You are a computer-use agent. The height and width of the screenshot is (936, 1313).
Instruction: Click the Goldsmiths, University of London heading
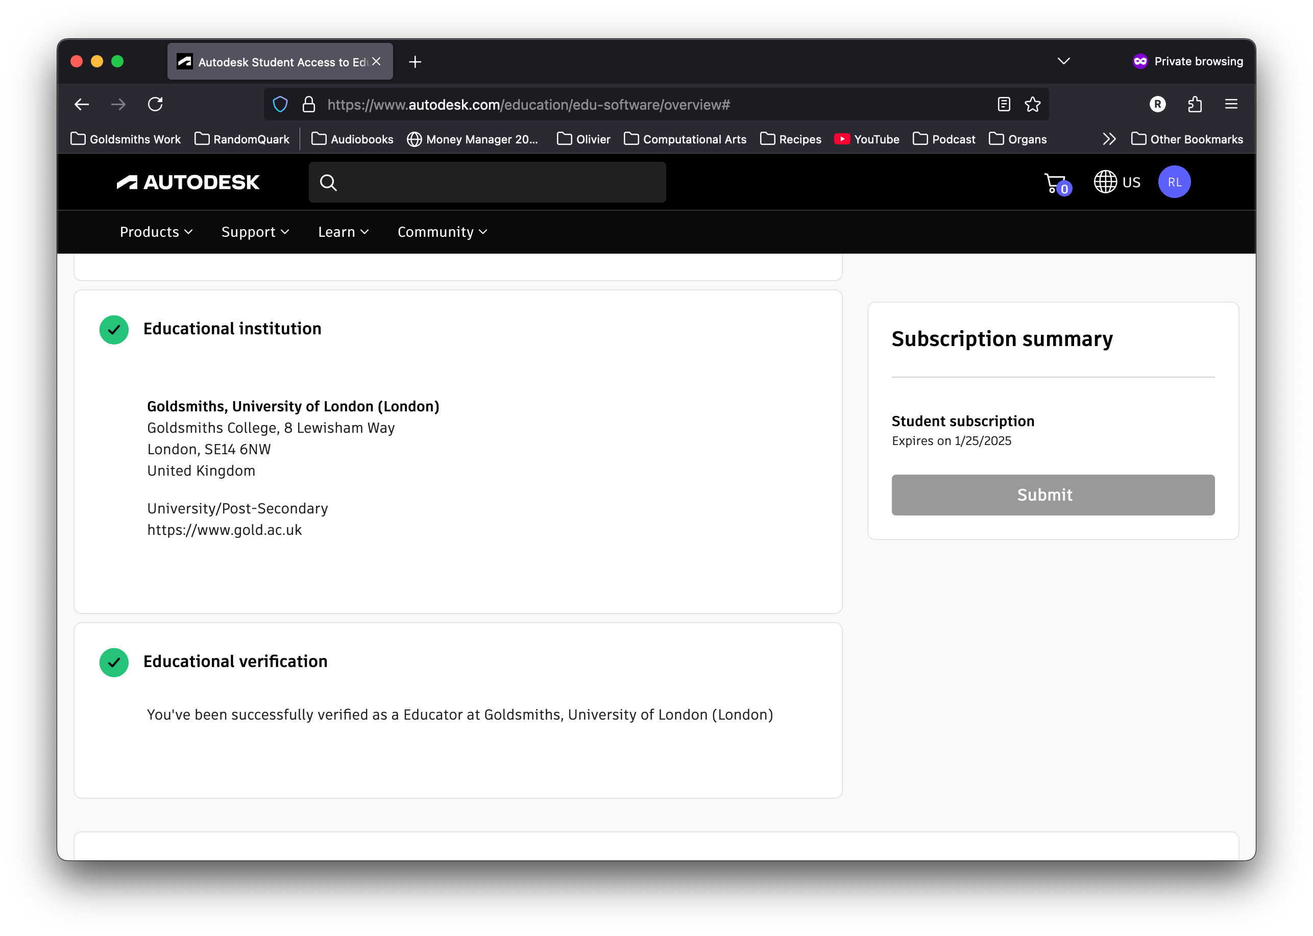pos(293,406)
